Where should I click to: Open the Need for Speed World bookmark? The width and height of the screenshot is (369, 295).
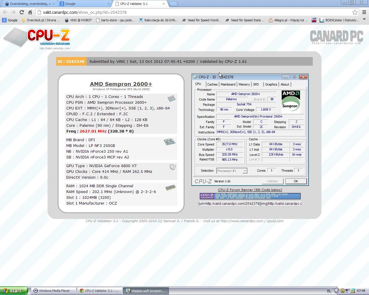pos(202,20)
